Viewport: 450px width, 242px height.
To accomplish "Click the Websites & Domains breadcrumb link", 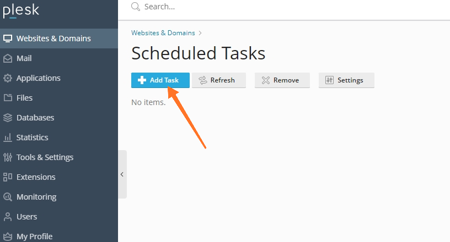I will 163,33.
